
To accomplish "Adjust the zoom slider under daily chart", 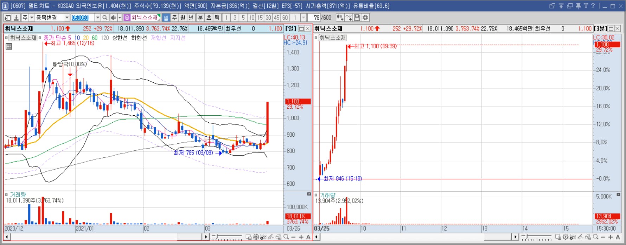I will [227, 237].
